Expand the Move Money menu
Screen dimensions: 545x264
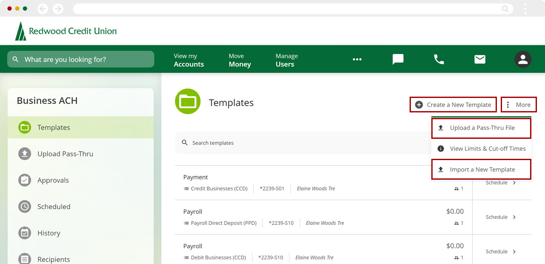pyautogui.click(x=240, y=60)
